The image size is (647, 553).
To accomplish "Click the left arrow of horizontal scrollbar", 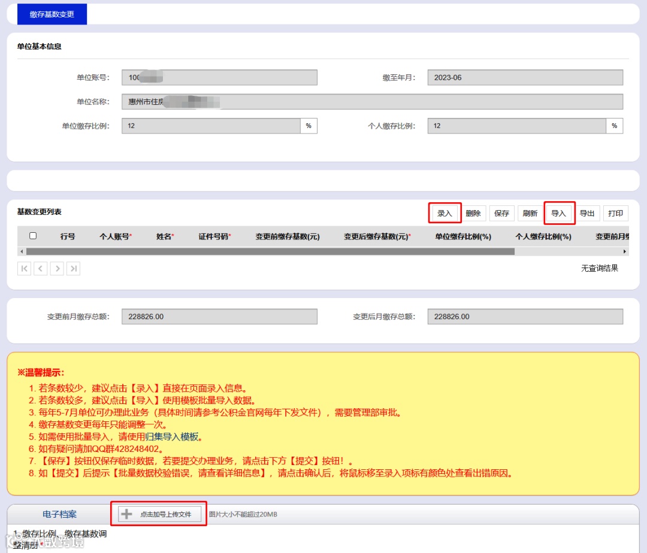I will pyautogui.click(x=22, y=251).
